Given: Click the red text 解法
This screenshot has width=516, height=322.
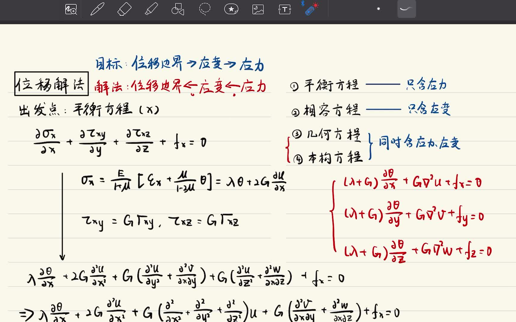Looking at the screenshot, I should [x=108, y=87].
